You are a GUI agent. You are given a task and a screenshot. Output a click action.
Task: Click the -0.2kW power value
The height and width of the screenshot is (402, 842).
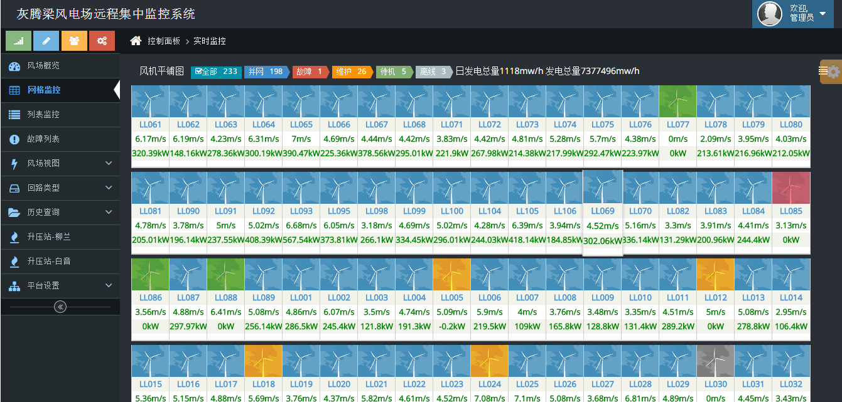[452, 326]
